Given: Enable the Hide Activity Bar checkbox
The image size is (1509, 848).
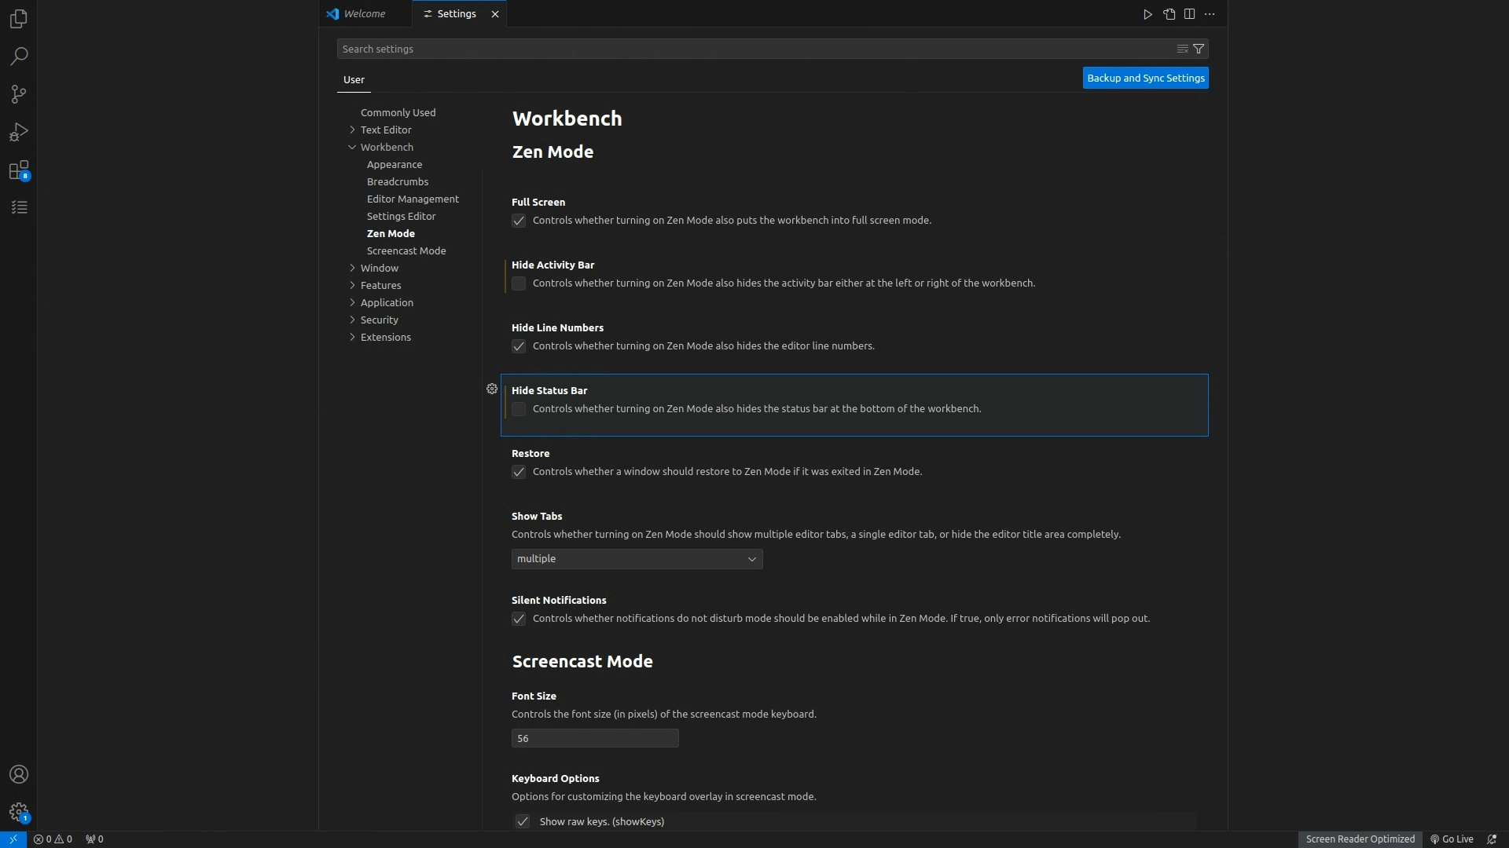Looking at the screenshot, I should [x=519, y=283].
